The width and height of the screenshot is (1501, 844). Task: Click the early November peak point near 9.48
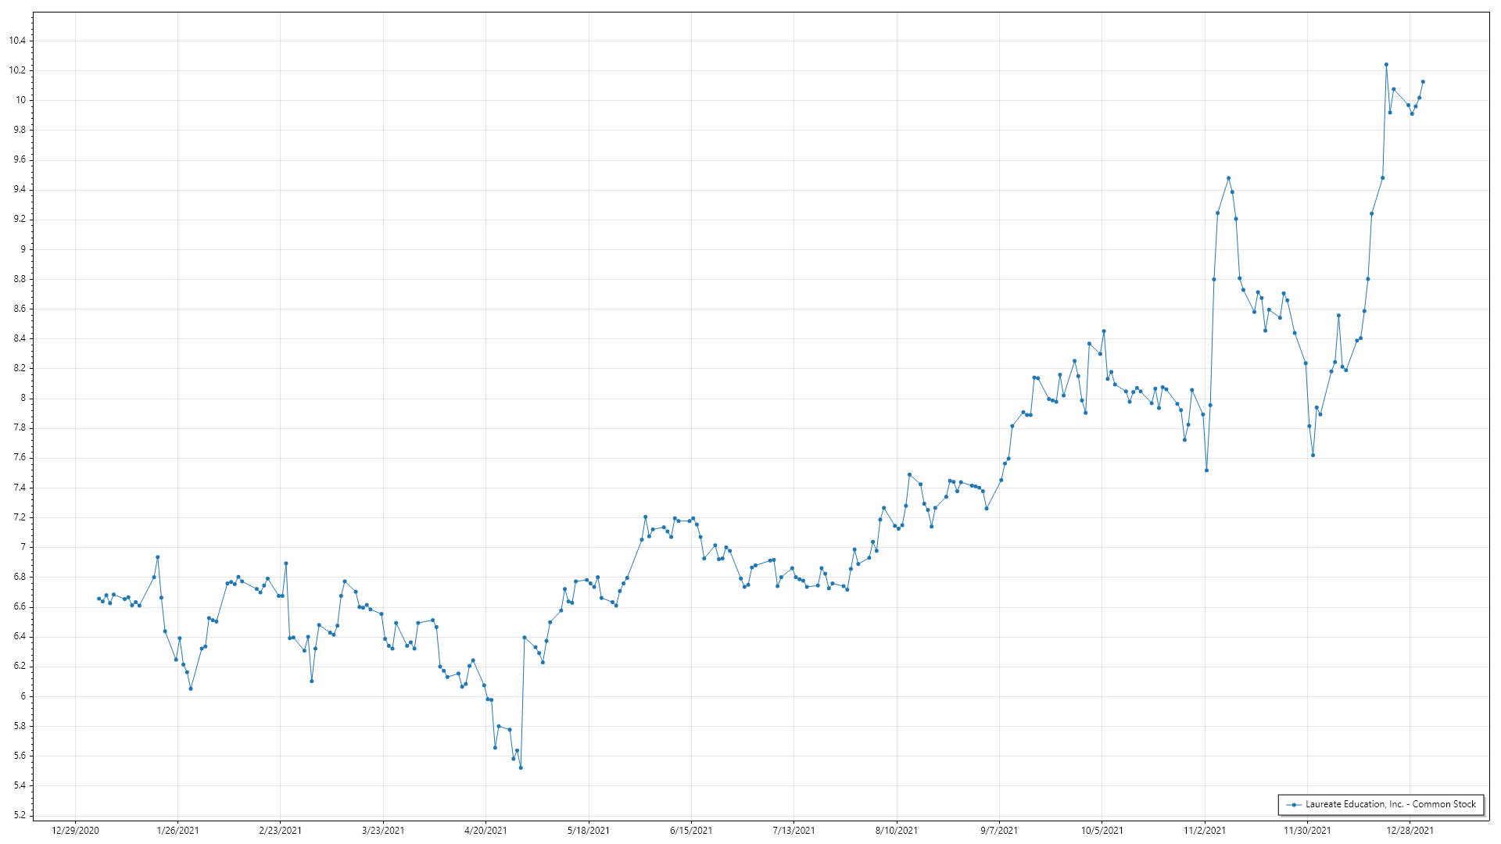[1228, 178]
